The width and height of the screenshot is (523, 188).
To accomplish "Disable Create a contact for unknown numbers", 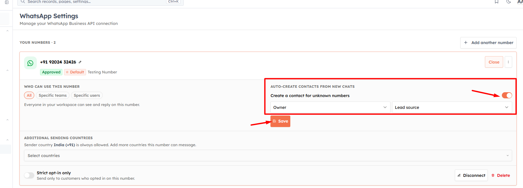I will pyautogui.click(x=507, y=95).
